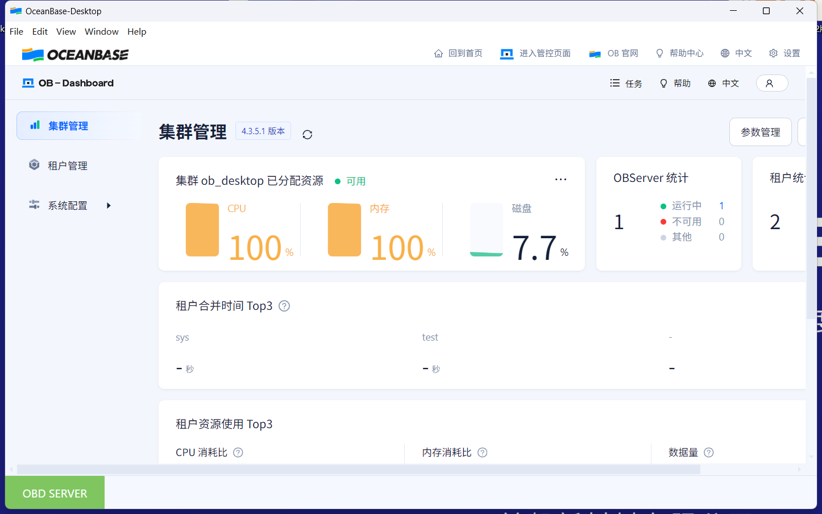The width and height of the screenshot is (822, 514).
Task: Click the 参数管理 button
Action: tap(760, 131)
